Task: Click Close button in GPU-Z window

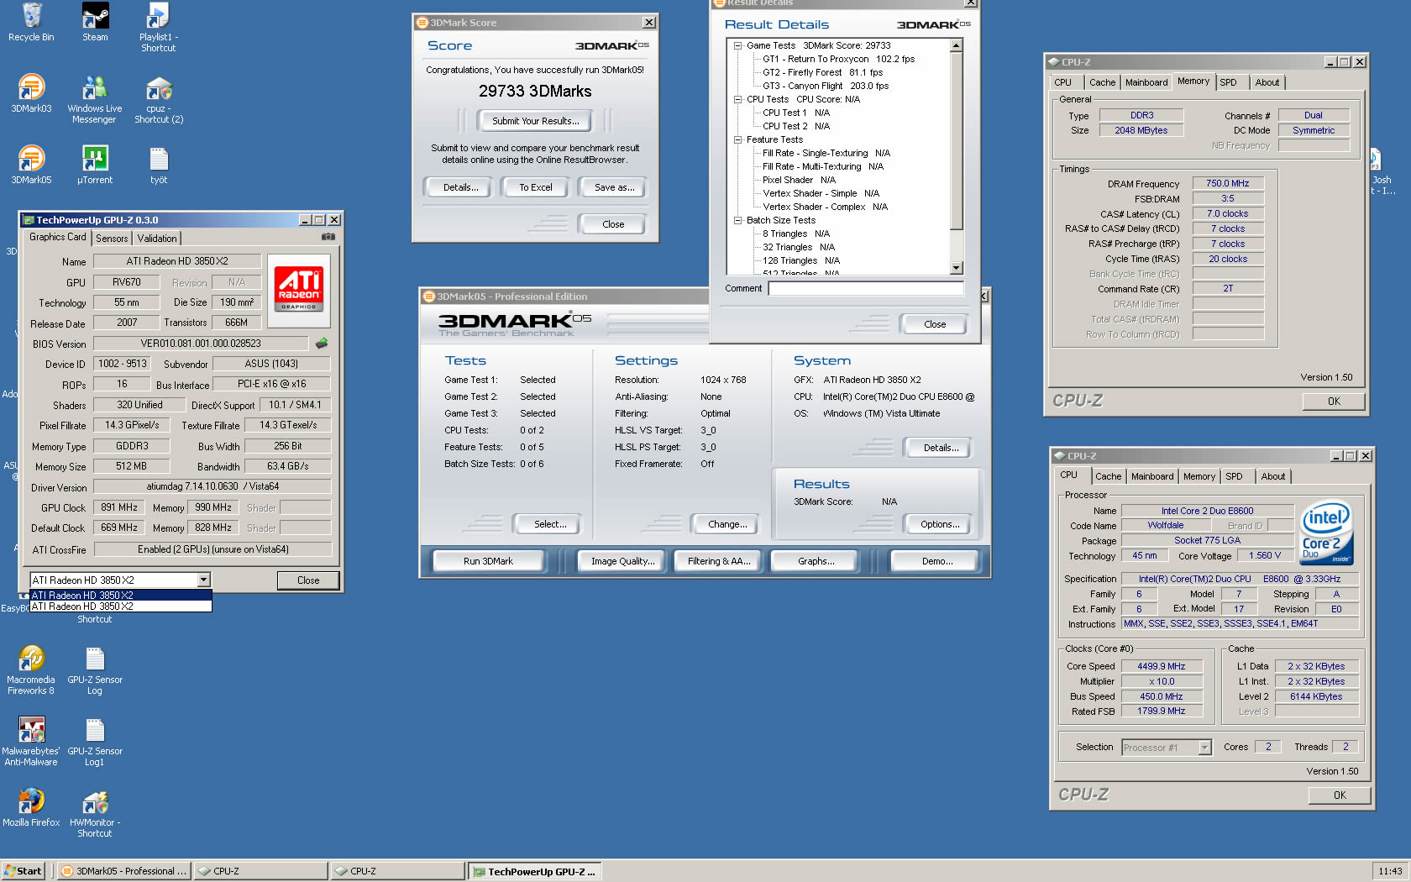Action: 308,580
